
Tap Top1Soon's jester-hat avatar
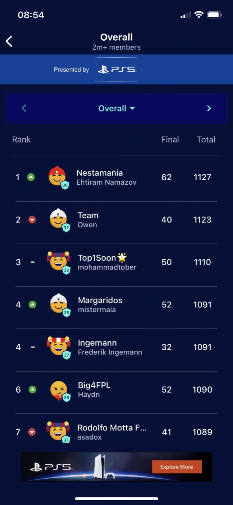[58, 261]
